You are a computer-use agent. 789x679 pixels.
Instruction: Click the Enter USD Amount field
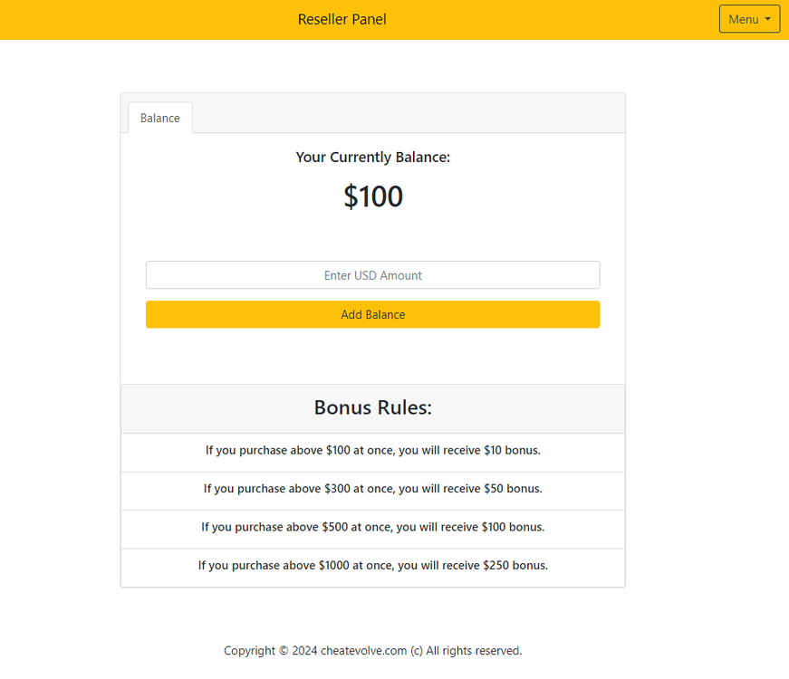pos(372,275)
